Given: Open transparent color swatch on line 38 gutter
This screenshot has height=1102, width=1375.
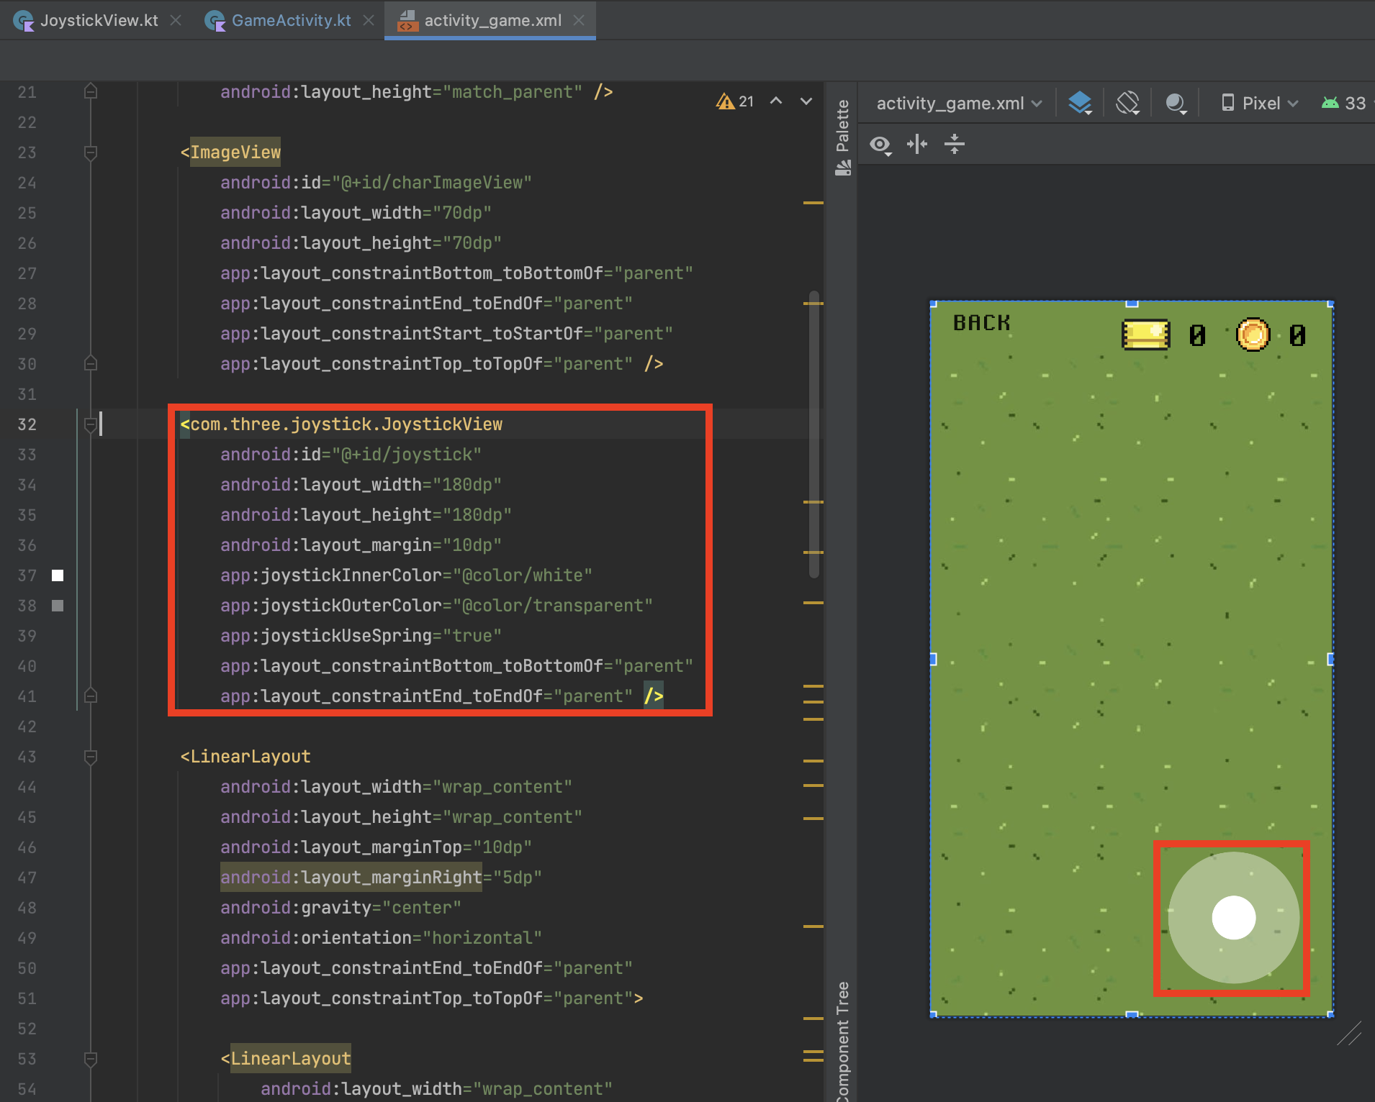Looking at the screenshot, I should pyautogui.click(x=58, y=606).
